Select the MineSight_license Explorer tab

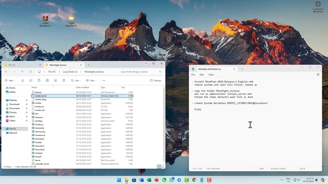64,65
